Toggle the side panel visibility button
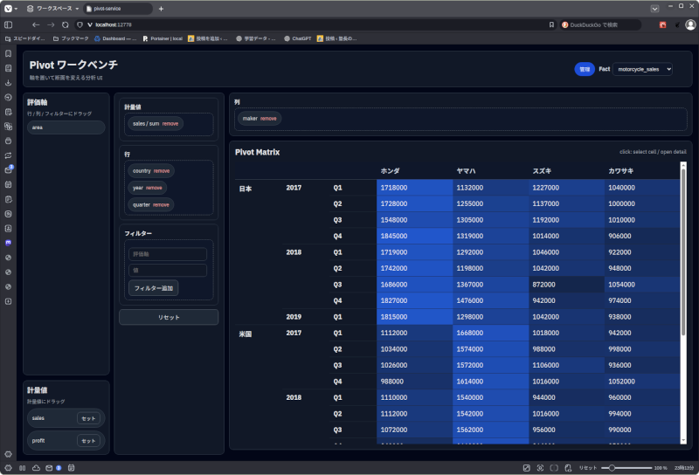This screenshot has height=475, width=699. tap(9, 24)
